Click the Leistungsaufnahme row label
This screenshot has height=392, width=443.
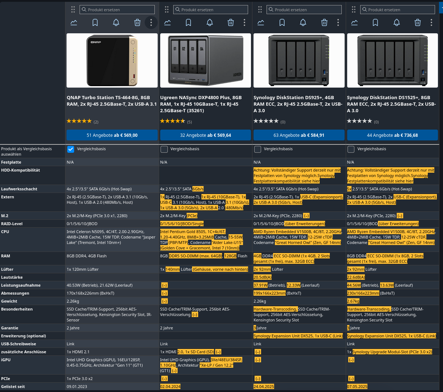(x=21, y=285)
